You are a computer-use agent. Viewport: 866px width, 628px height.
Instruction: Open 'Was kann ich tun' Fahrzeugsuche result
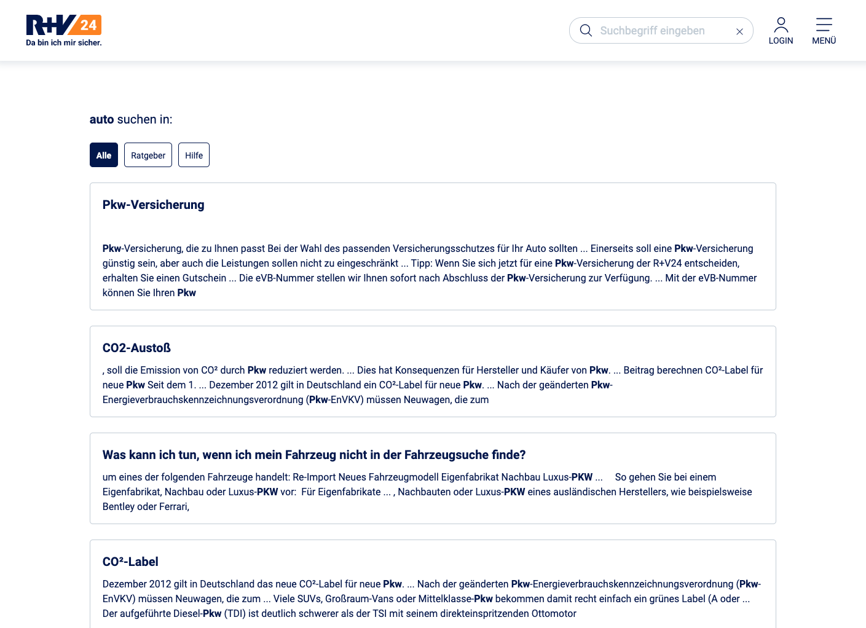click(x=313, y=455)
